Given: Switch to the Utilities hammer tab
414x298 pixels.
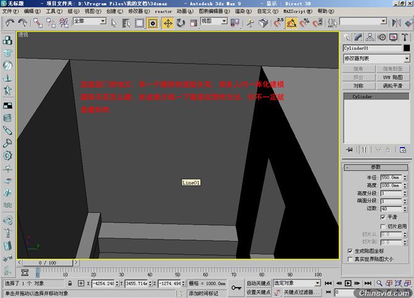Looking at the screenshot, I should tap(405, 37).
